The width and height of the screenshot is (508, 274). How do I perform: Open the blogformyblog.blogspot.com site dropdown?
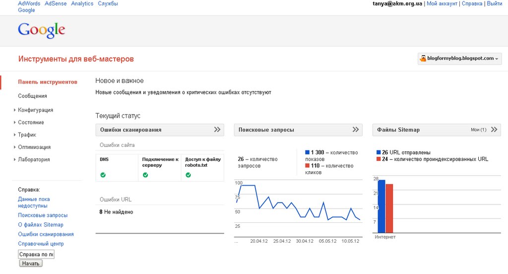coord(459,59)
